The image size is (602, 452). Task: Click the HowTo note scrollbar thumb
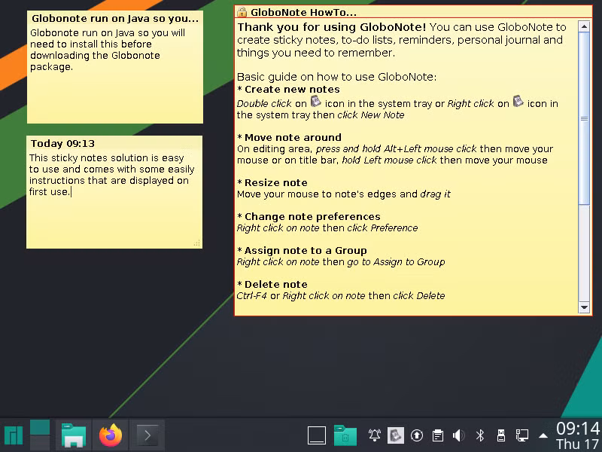584,118
